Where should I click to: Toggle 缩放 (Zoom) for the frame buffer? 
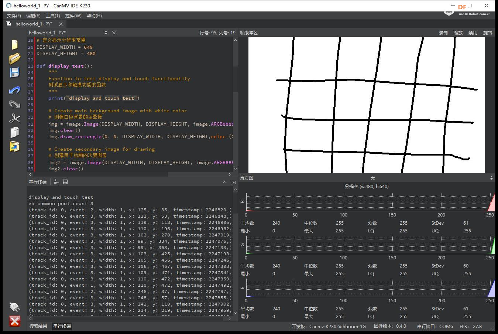click(458, 33)
